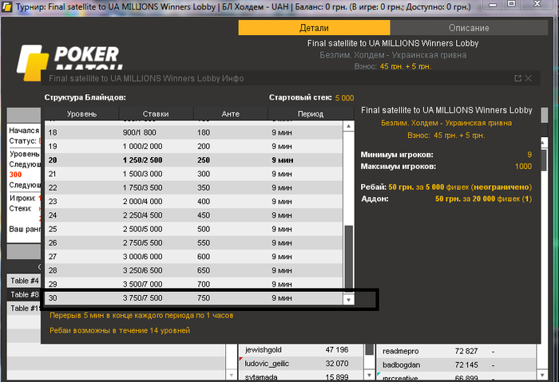Click the Максимум игроков value 1000
The height and width of the screenshot is (382, 559).
point(523,166)
